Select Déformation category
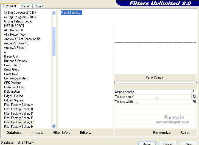The width and height of the screenshot is (199, 145). pos(12,92)
